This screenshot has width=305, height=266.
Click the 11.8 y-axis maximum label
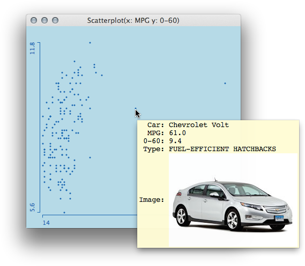(x=32, y=48)
